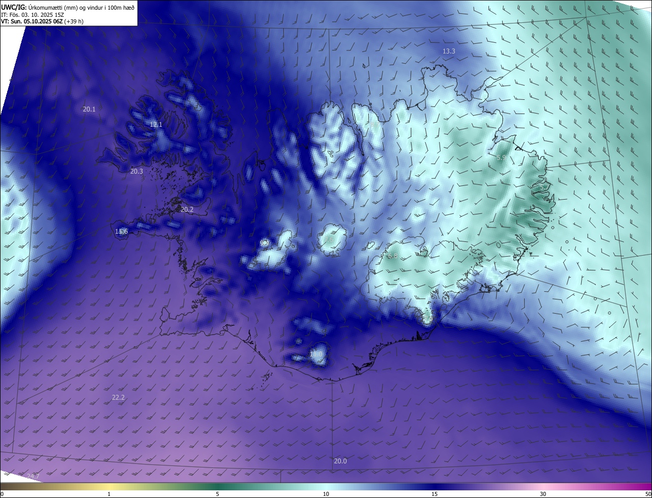The image size is (652, 498).
Task: Click the 13.3 value north of Iceland
Action: pyautogui.click(x=449, y=51)
